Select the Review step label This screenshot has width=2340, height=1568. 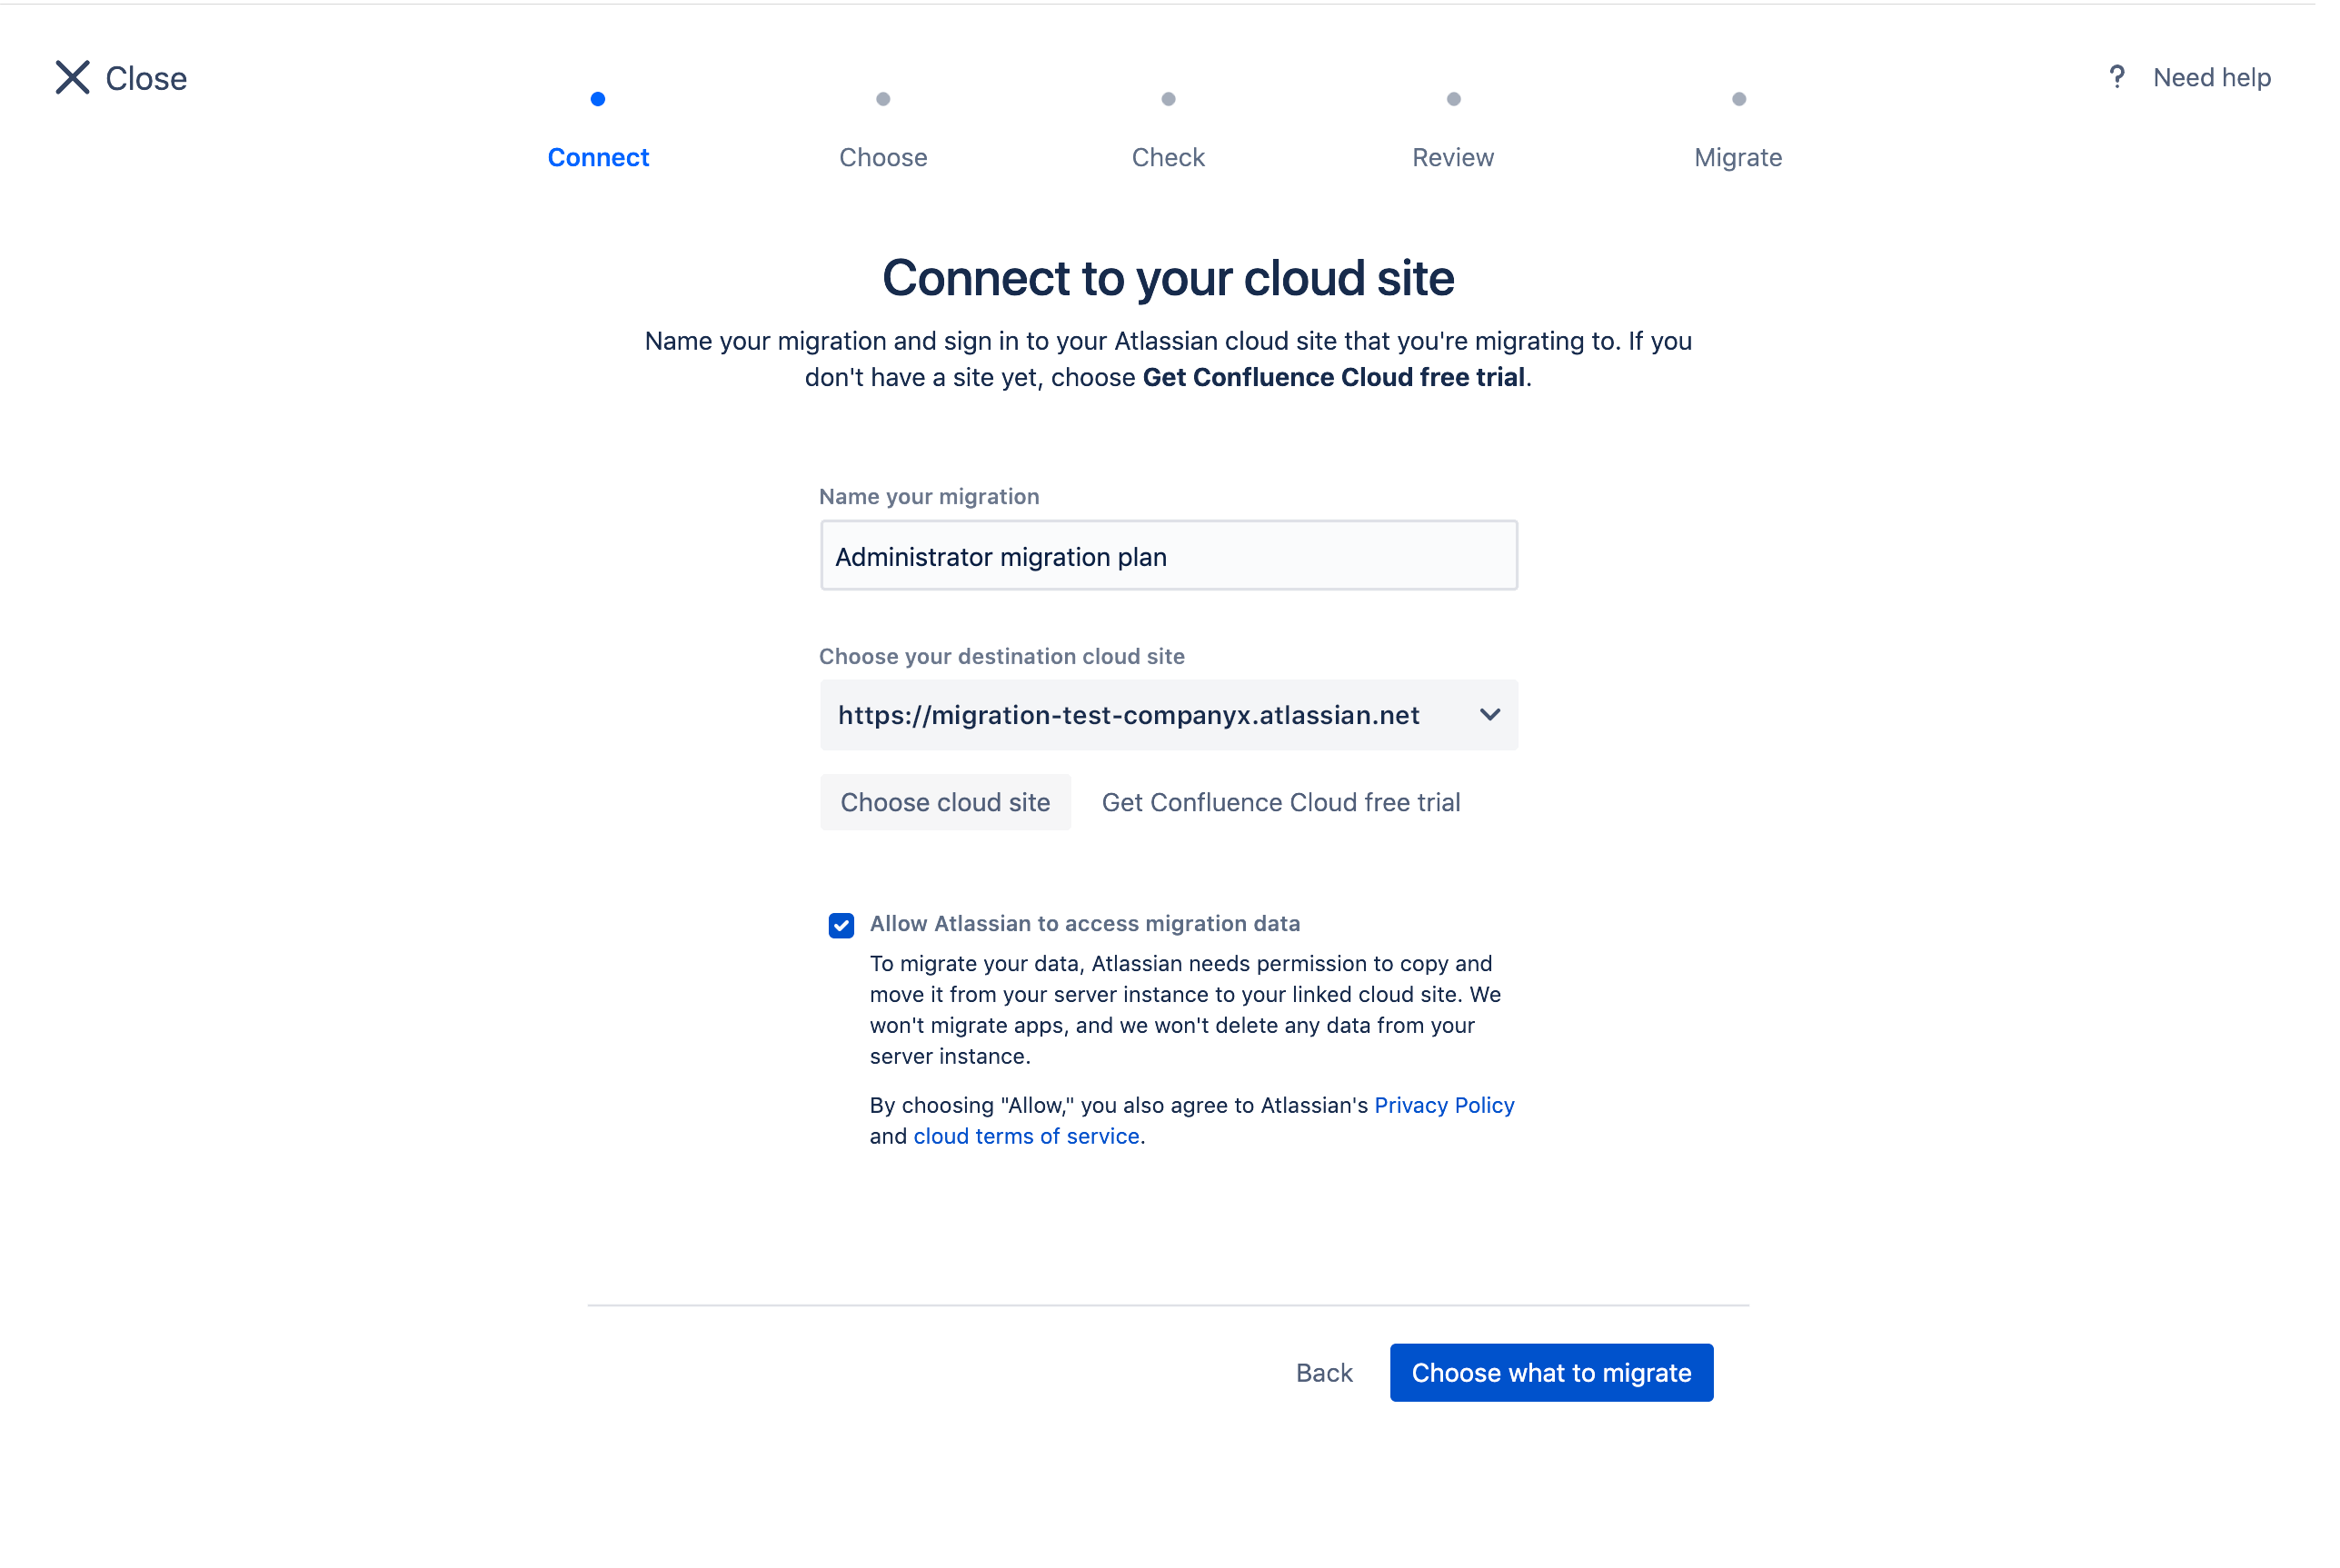(x=1452, y=157)
